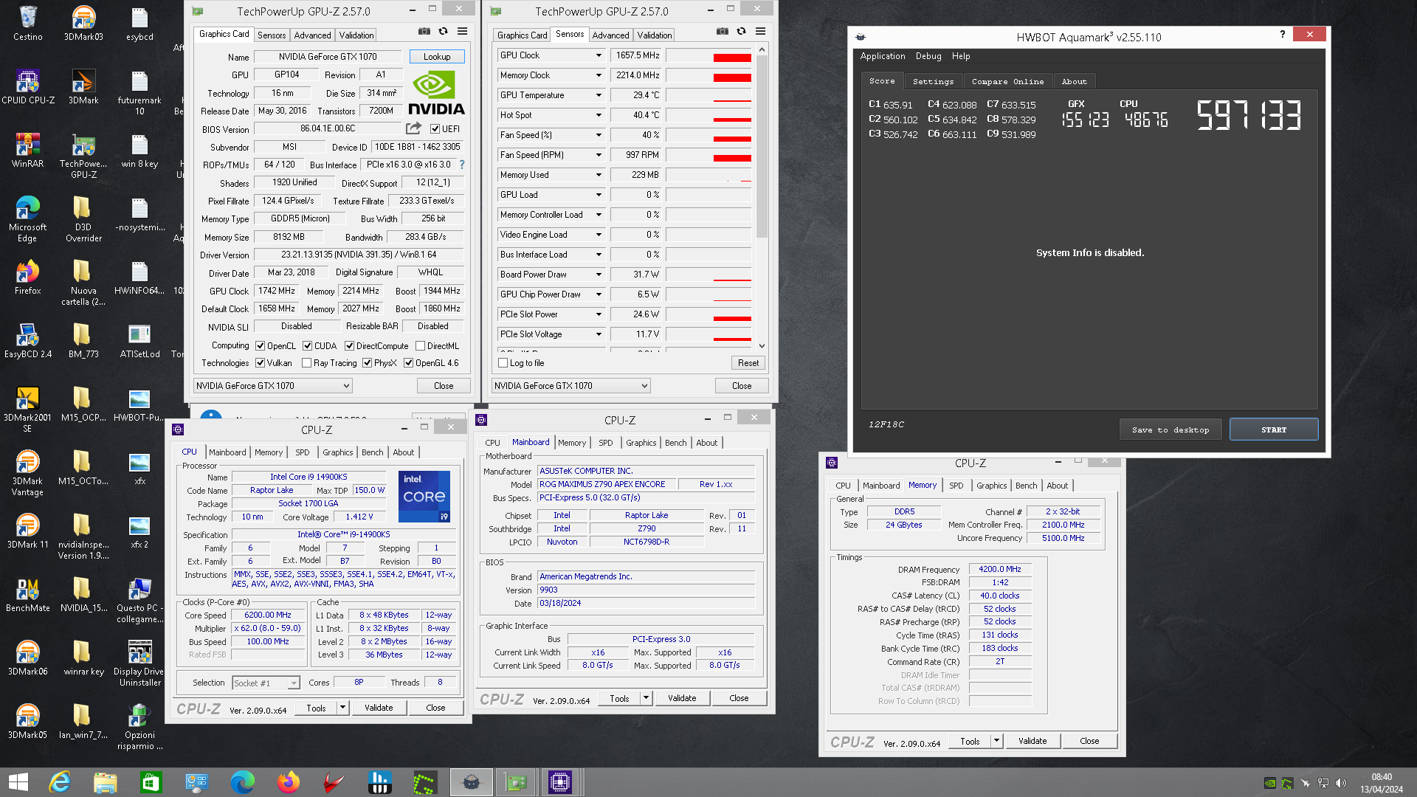Toggle the DirectML checkbox
This screenshot has width=1417, height=797.
tap(420, 345)
